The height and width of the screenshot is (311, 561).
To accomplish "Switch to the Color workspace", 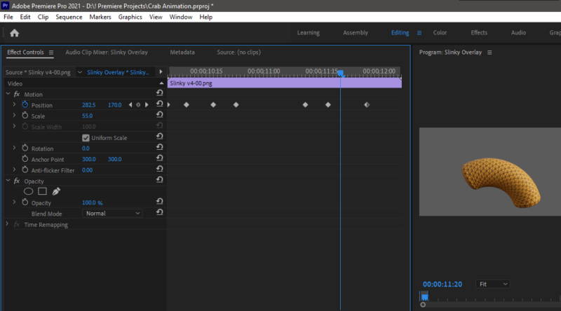I will click(440, 32).
